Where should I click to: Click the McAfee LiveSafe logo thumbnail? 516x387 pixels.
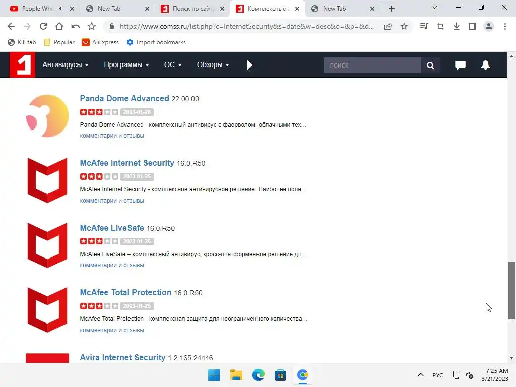click(x=47, y=245)
